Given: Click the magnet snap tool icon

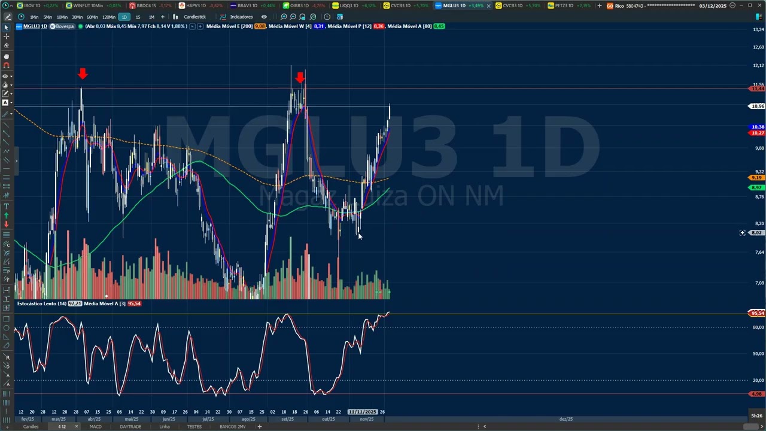Looking at the screenshot, I should click(6, 65).
